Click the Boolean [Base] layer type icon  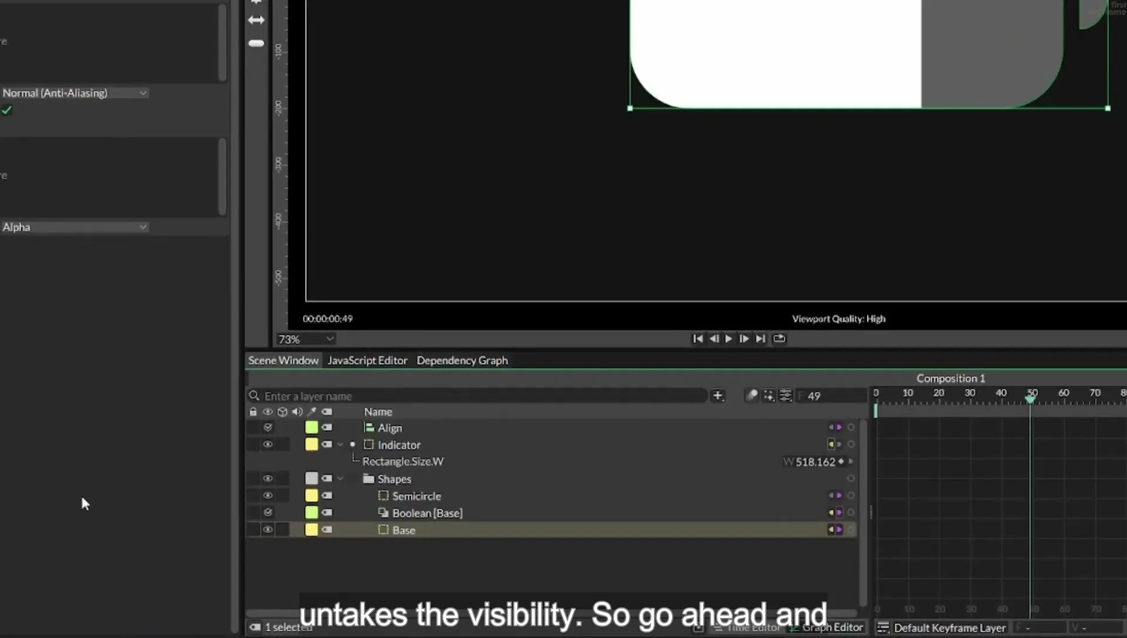(383, 513)
